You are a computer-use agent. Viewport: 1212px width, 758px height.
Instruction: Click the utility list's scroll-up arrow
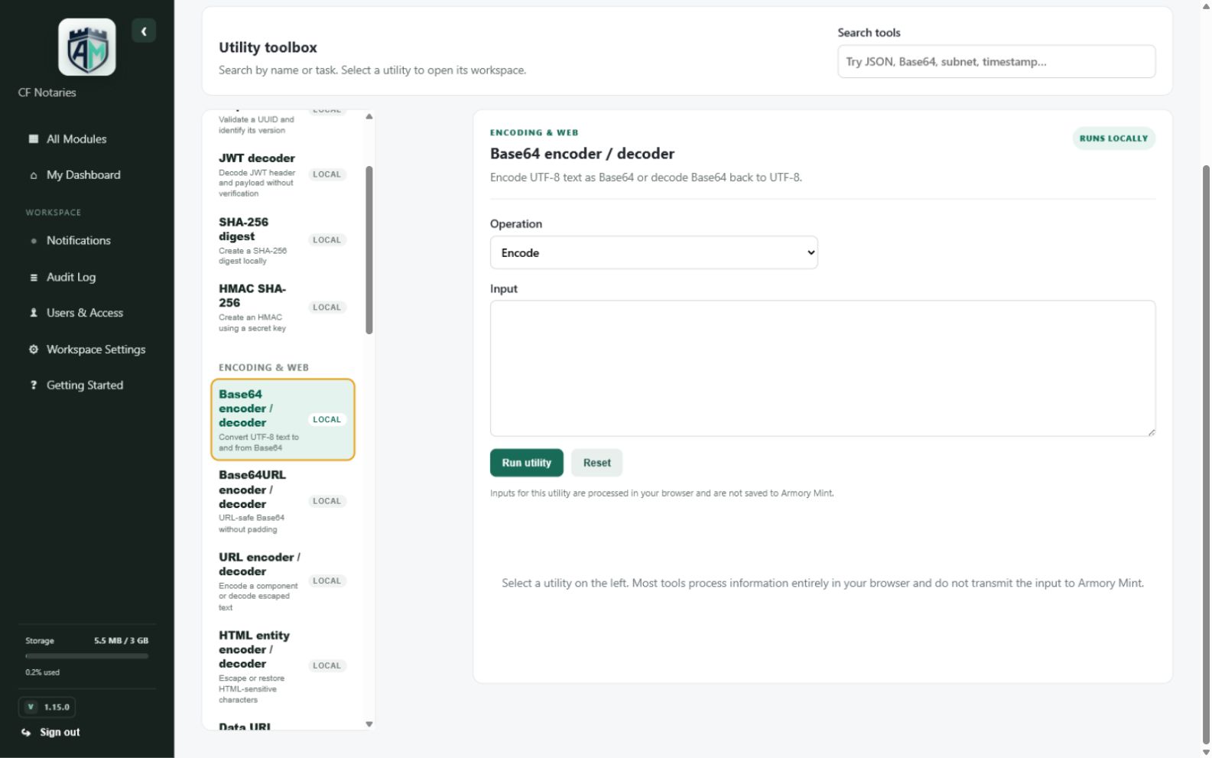pyautogui.click(x=369, y=117)
